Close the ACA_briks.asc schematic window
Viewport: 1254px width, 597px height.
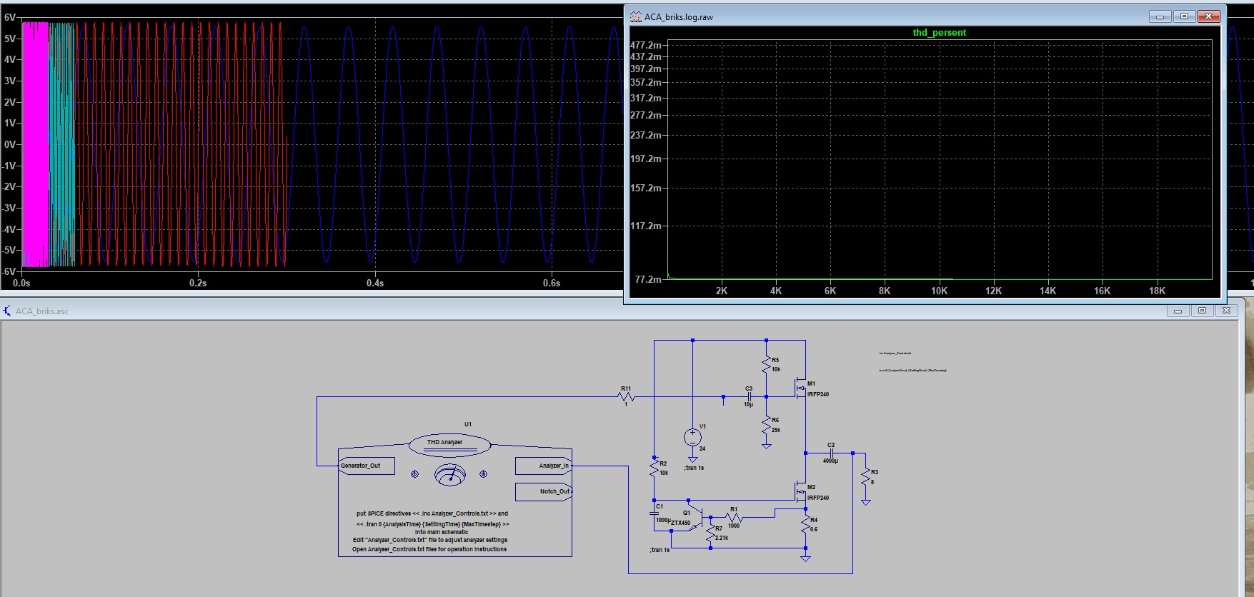pyautogui.click(x=1226, y=311)
